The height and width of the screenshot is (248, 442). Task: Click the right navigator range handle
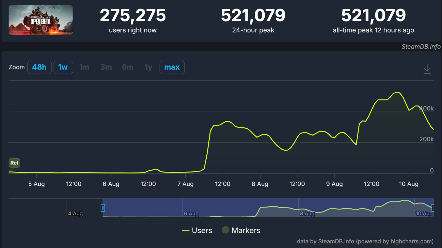432,208
